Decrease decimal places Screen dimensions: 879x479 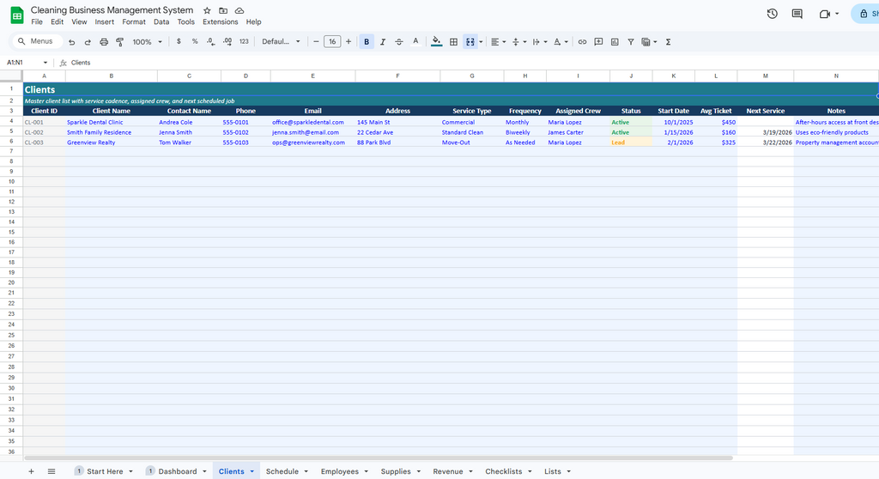[x=211, y=41]
